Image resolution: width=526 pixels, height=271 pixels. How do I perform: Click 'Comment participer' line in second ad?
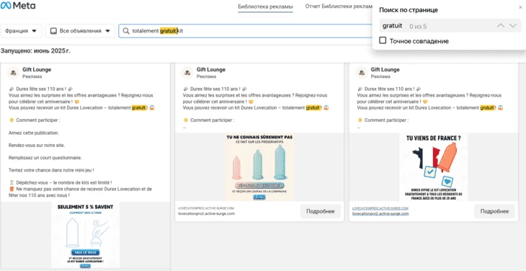[209, 120]
